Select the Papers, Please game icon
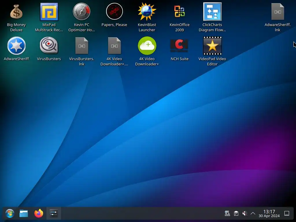The width and height of the screenshot is (296, 222). click(x=114, y=11)
